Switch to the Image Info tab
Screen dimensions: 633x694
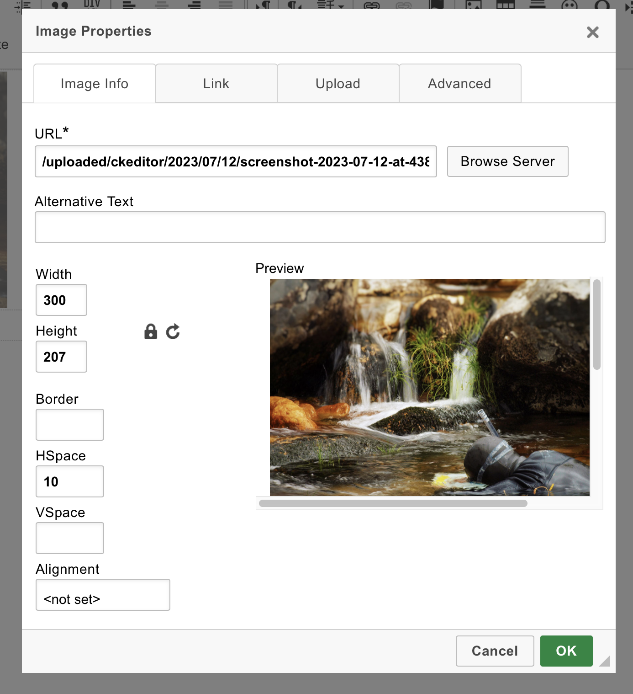pos(95,83)
